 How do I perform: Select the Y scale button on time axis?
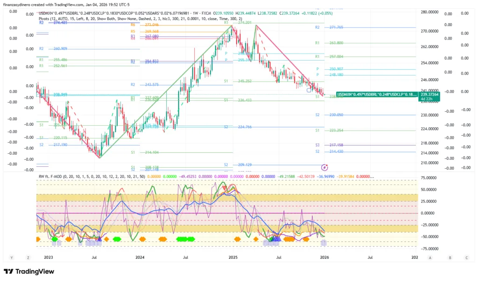[x=11, y=257]
